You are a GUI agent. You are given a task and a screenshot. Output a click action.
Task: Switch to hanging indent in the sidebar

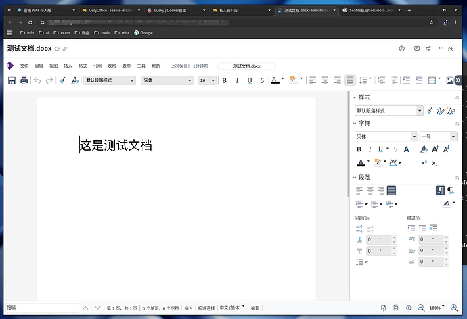tap(433, 228)
